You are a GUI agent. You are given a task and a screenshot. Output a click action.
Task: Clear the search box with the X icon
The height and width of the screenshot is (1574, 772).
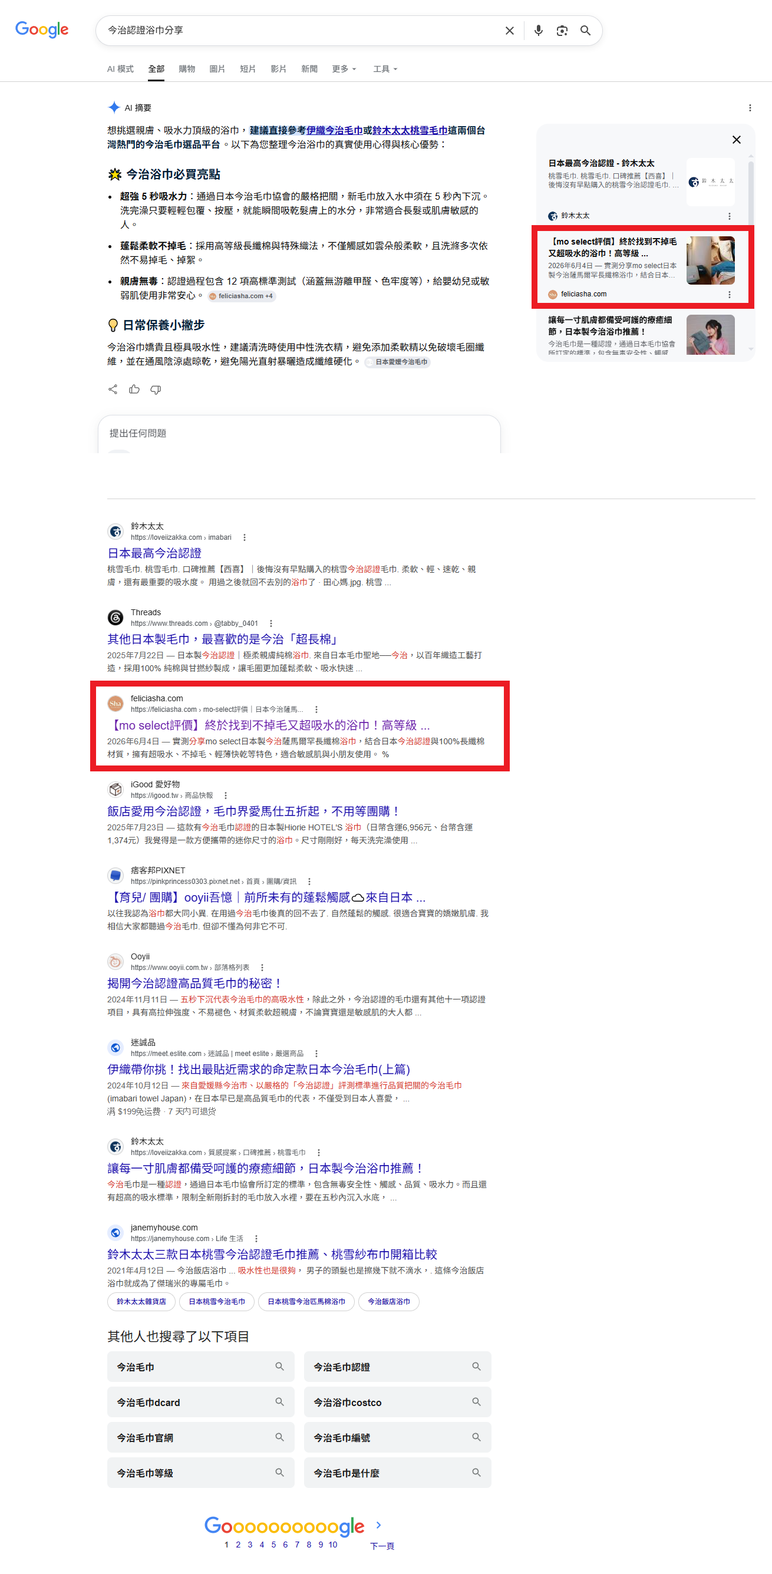[509, 31]
